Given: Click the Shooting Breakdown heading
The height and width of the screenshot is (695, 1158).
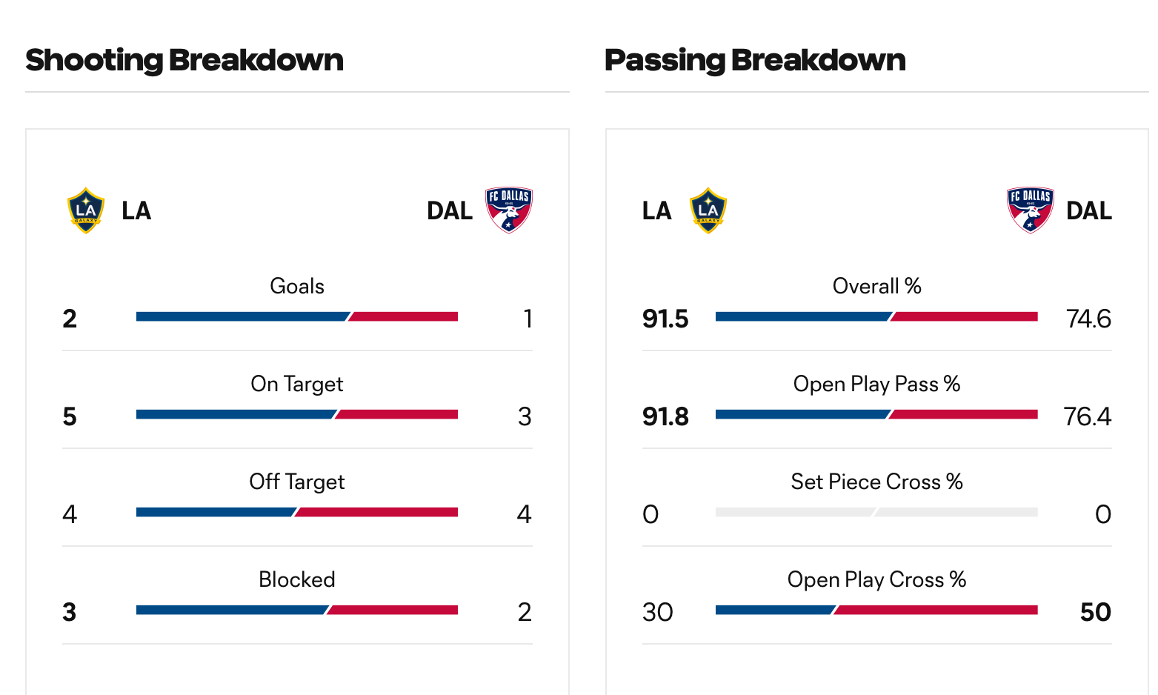Looking at the screenshot, I should pyautogui.click(x=184, y=60).
